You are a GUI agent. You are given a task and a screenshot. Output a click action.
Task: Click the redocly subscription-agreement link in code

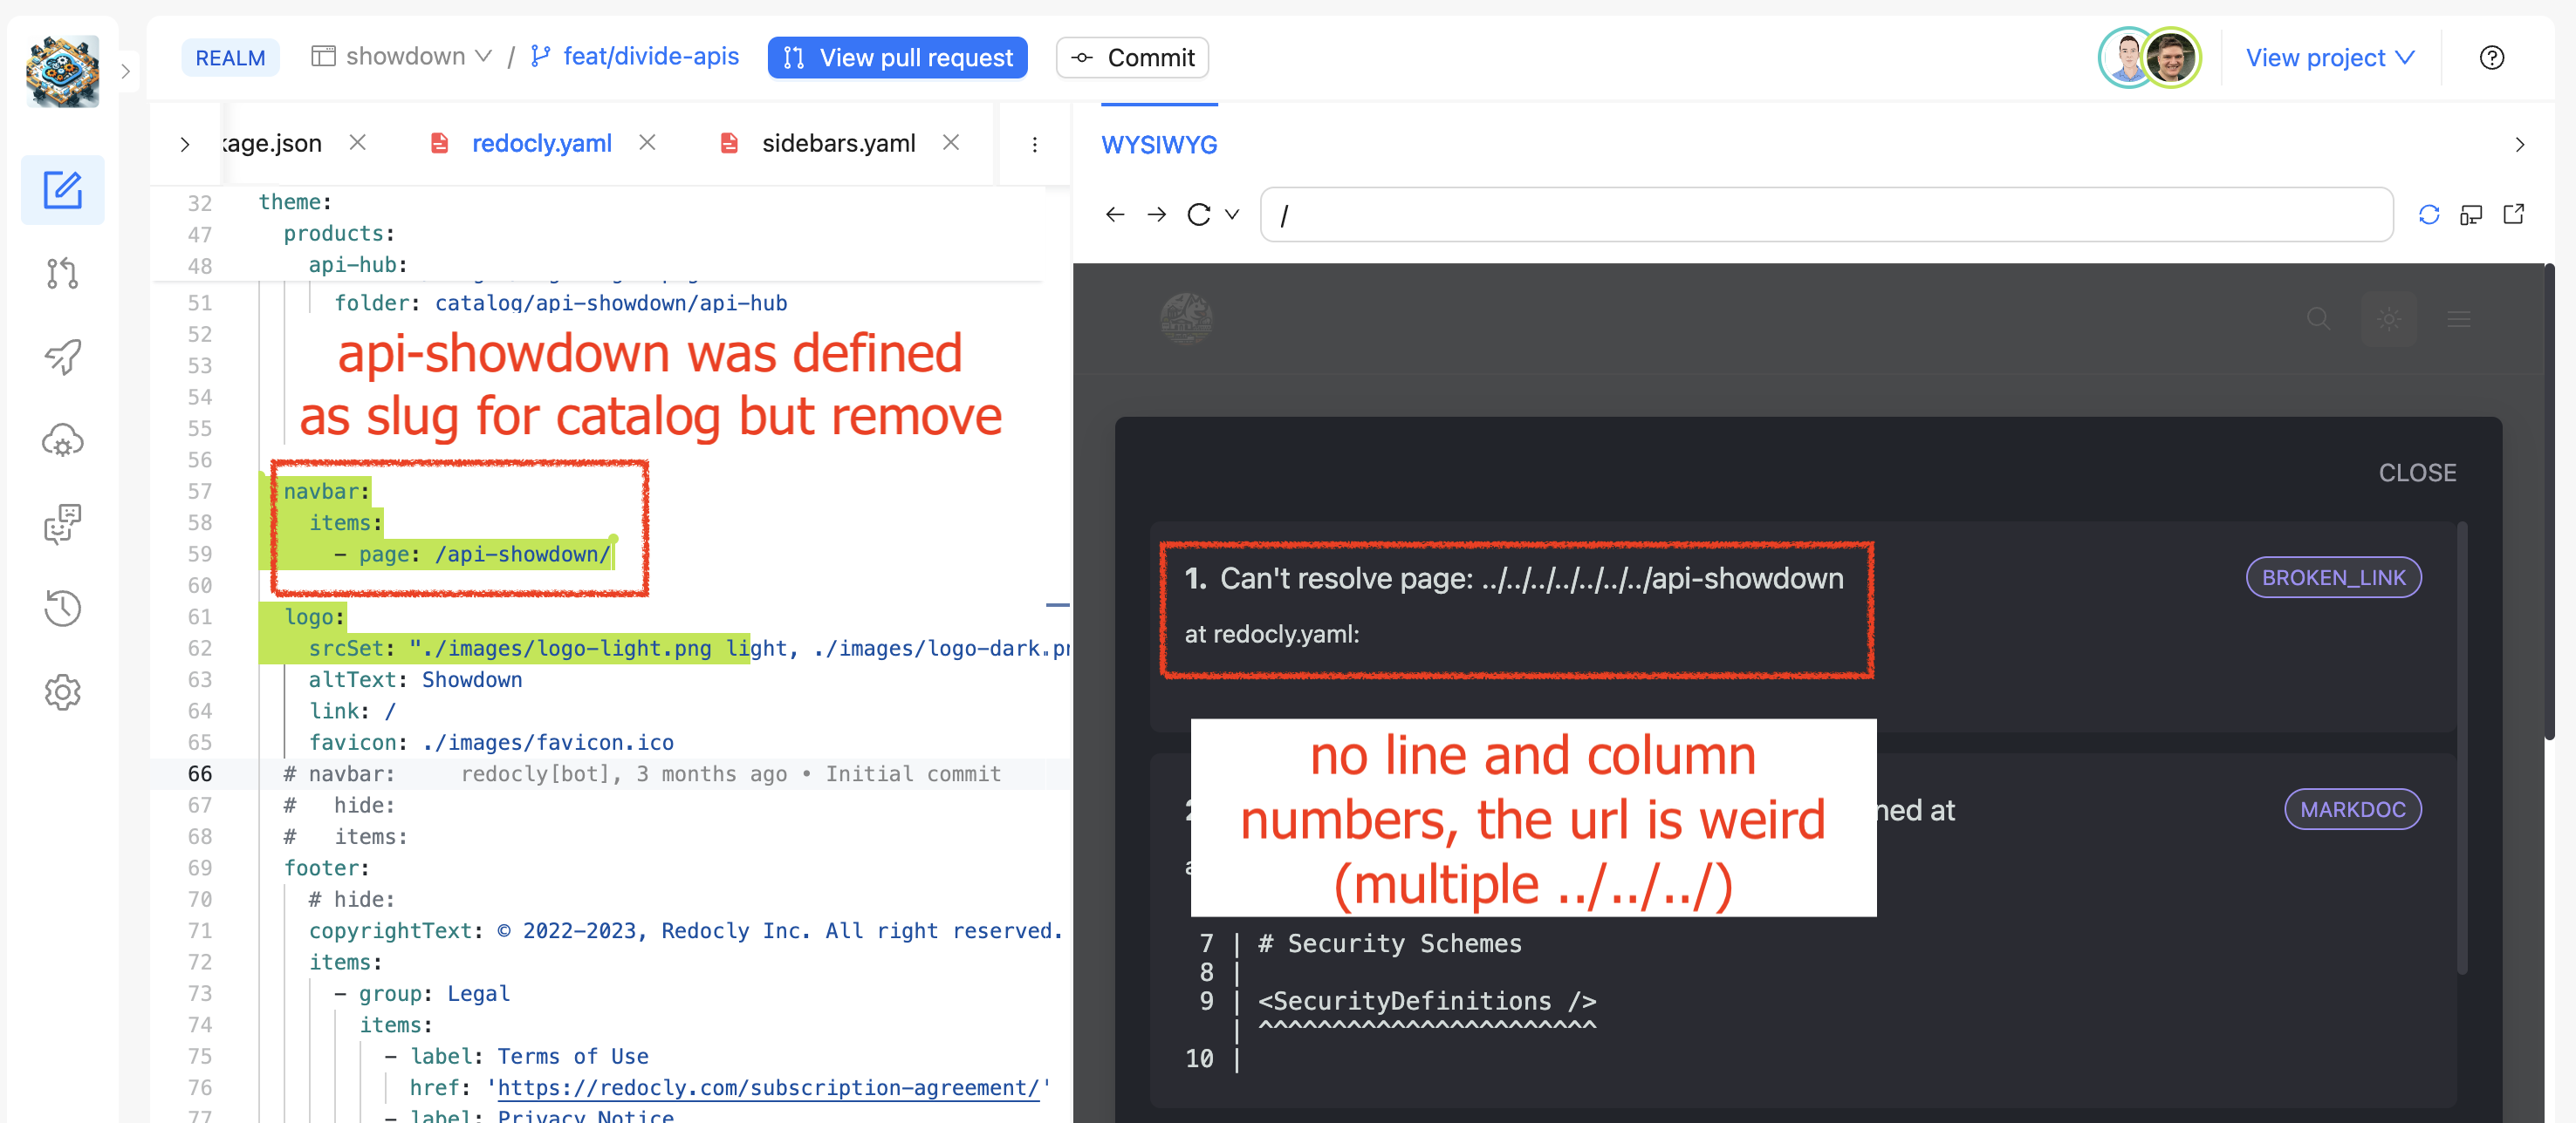click(768, 1088)
